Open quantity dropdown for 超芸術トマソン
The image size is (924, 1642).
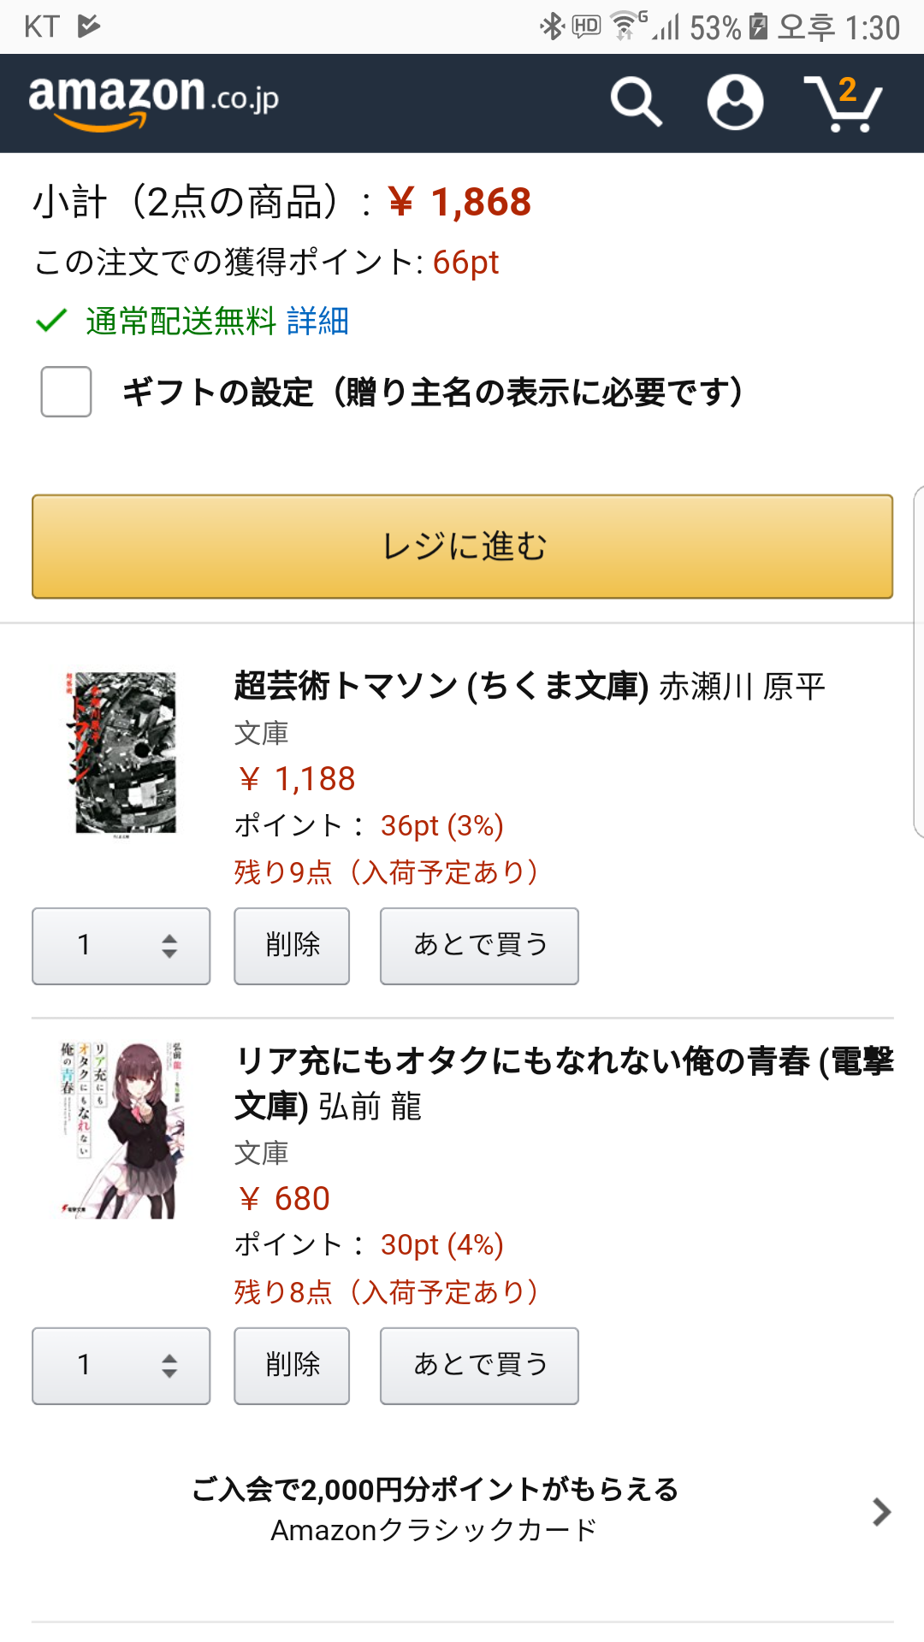121,946
